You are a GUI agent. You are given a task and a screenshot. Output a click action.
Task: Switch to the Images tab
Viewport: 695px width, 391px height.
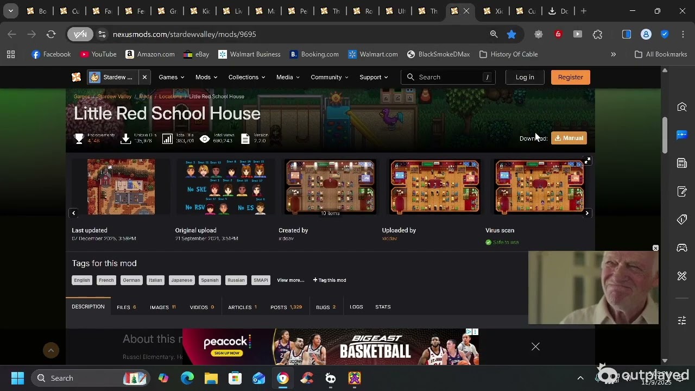[x=163, y=307]
